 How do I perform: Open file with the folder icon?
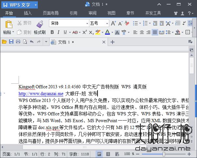4,42
